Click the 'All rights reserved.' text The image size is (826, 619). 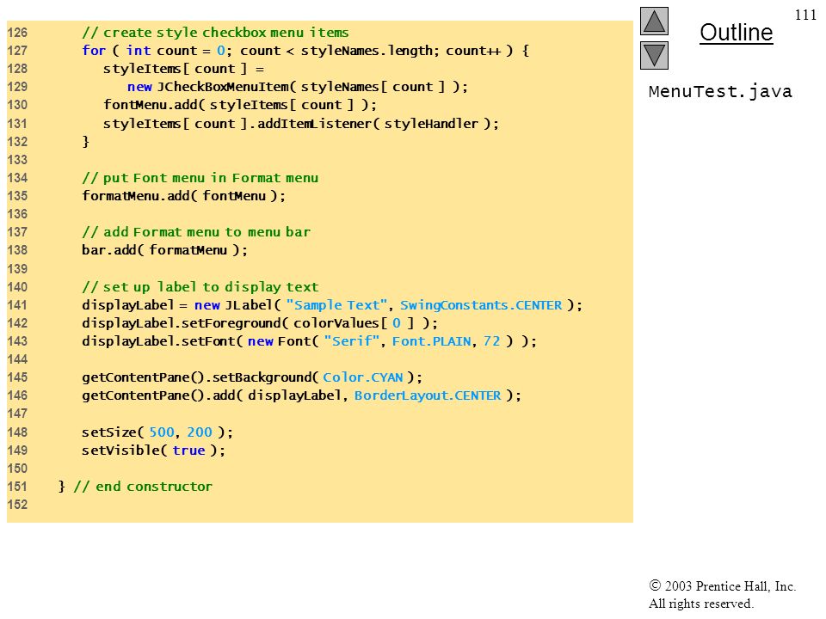(x=701, y=604)
